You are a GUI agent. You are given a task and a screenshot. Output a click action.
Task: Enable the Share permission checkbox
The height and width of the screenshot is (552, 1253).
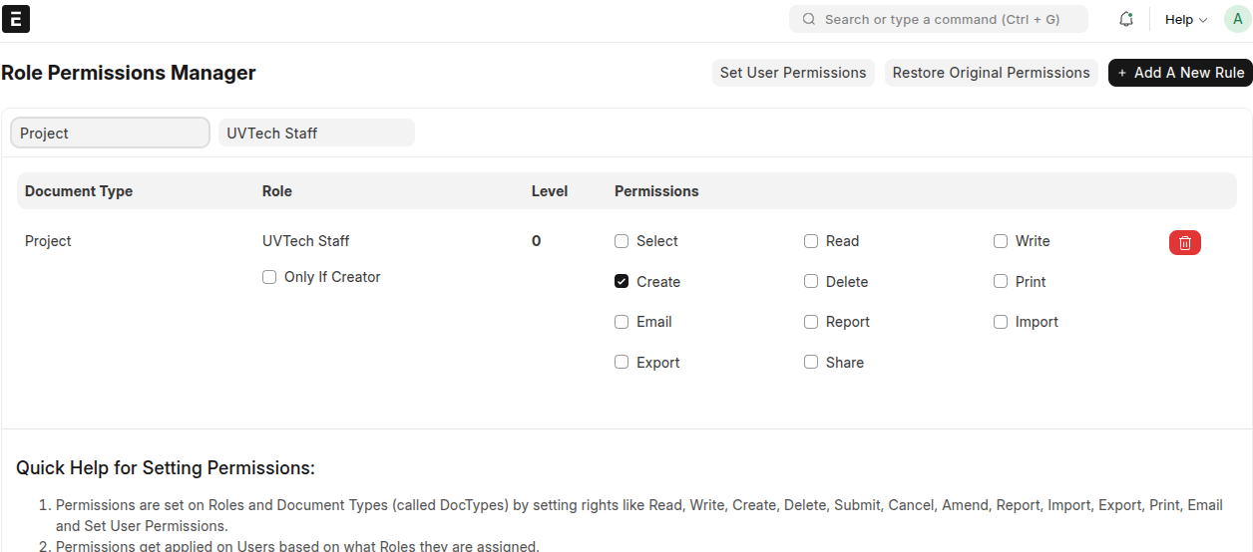click(811, 363)
